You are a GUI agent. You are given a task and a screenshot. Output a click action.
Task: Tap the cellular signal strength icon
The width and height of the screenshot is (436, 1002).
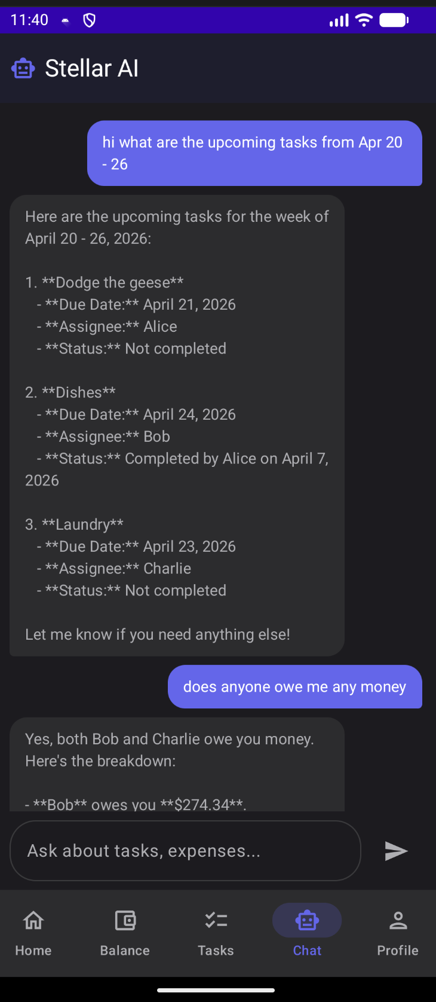(339, 21)
